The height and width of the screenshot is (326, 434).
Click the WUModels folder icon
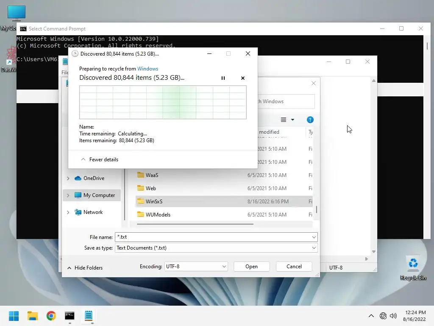[x=141, y=214]
